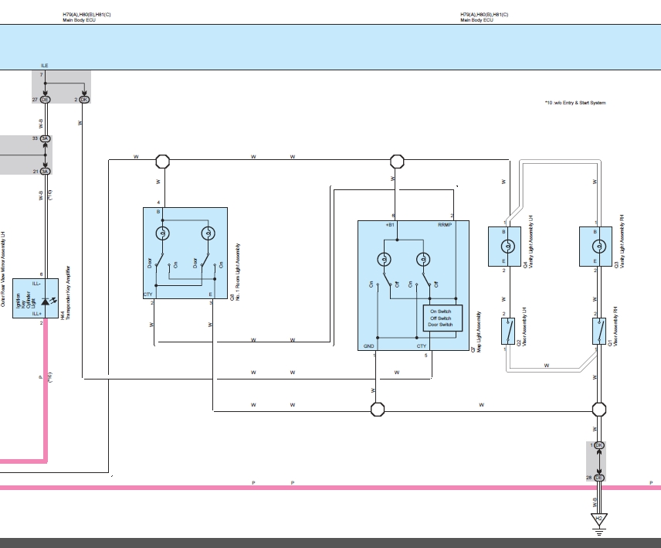This screenshot has height=548, width=661.
Task: Click the right lamp in Map Light Assembly
Action: [x=422, y=259]
